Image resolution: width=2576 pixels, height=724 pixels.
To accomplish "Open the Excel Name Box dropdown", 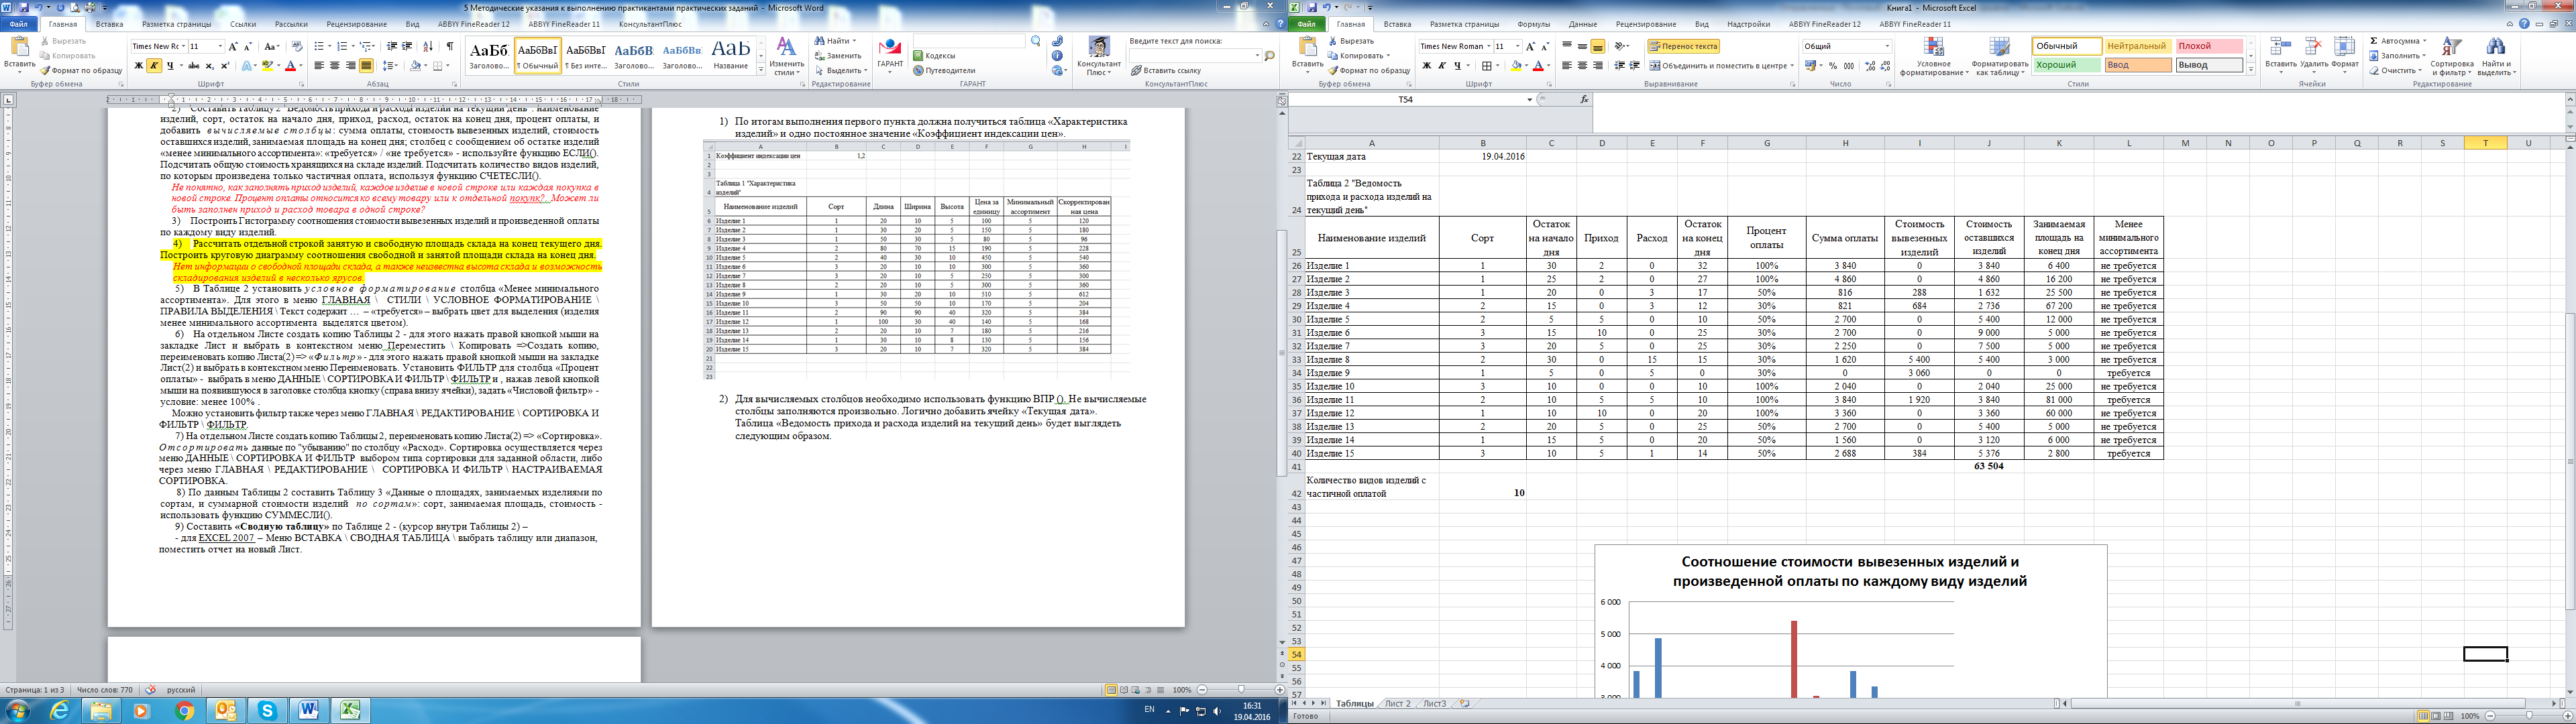I will [1529, 100].
